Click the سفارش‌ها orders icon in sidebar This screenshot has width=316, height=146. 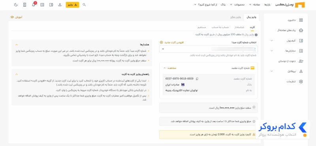(301, 51)
